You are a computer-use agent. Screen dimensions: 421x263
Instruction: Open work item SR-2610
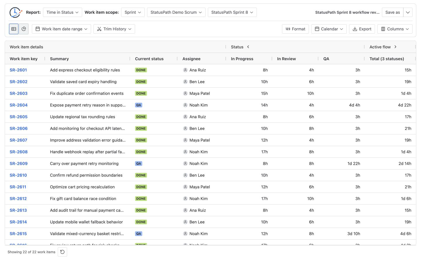point(18,175)
